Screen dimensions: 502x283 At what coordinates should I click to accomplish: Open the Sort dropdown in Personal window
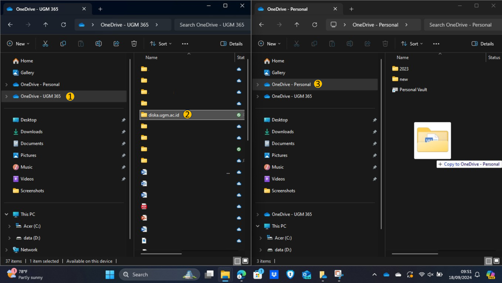412,44
